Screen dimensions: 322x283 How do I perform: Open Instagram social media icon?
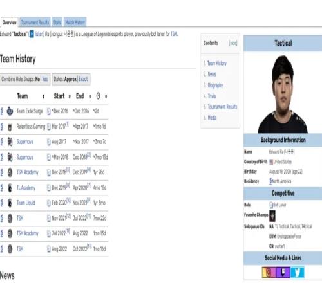tap(269, 272)
